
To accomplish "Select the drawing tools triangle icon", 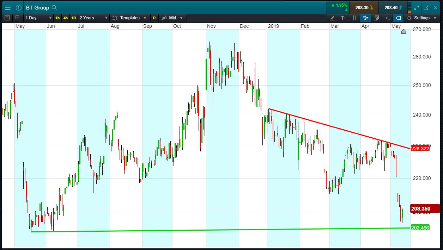I will 333,18.
